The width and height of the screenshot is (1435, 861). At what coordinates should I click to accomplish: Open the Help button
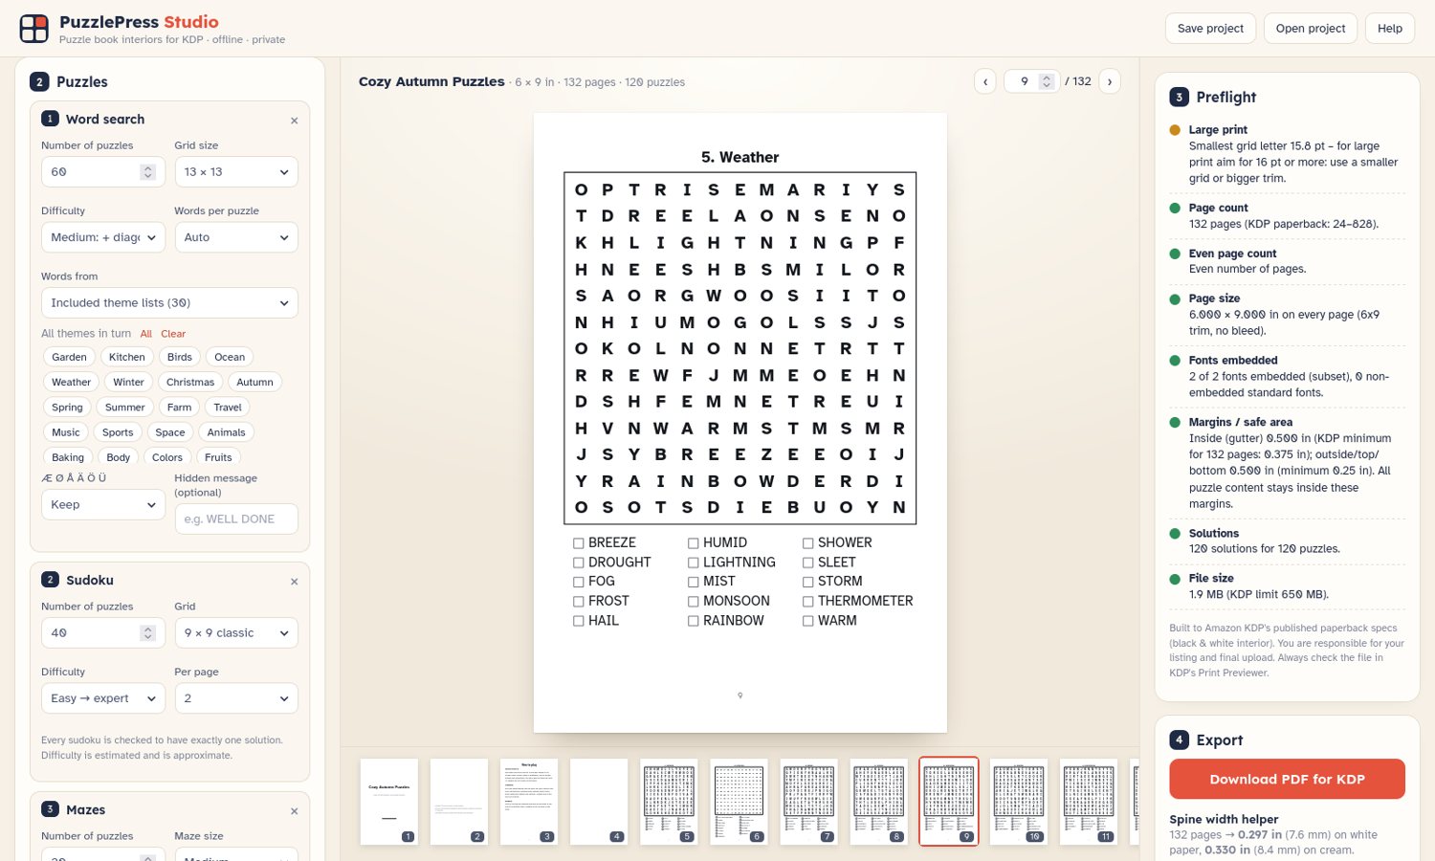[x=1390, y=28]
